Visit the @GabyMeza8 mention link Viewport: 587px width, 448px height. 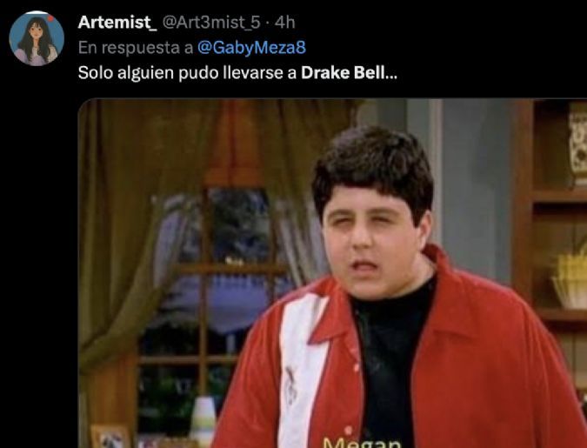[251, 48]
